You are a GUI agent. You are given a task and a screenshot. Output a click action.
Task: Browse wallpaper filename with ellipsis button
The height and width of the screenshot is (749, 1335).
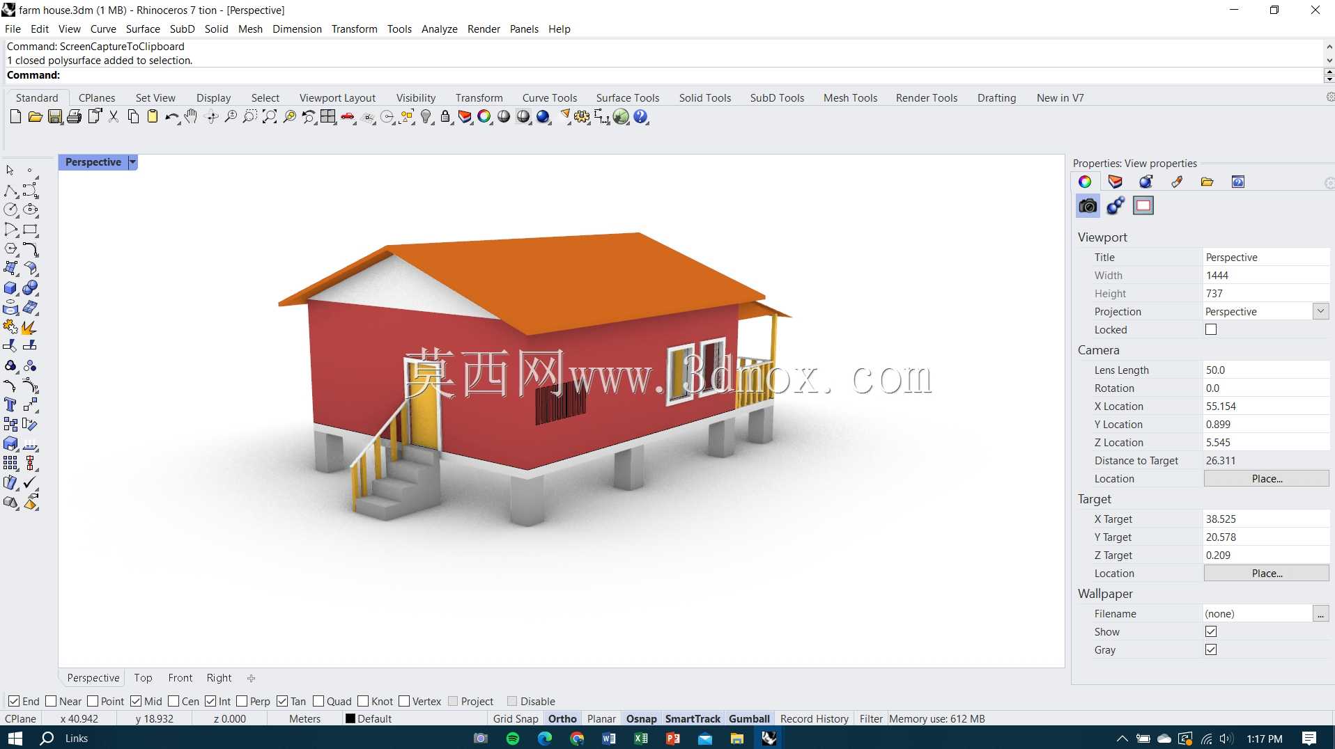(x=1320, y=614)
